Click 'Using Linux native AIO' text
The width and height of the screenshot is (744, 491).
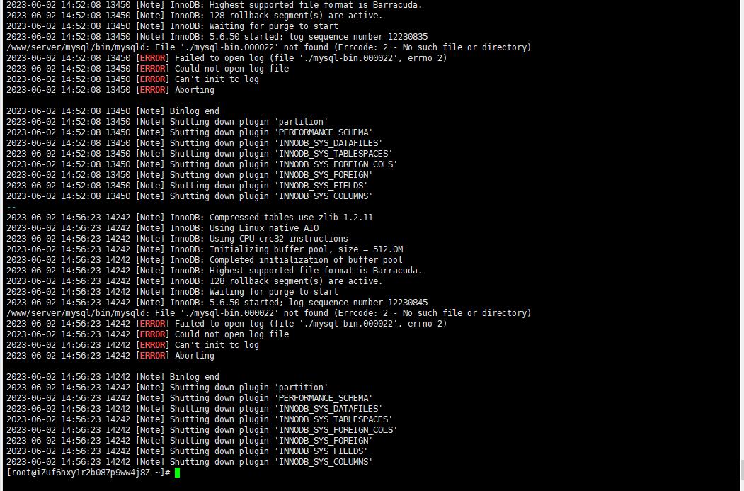tap(264, 228)
